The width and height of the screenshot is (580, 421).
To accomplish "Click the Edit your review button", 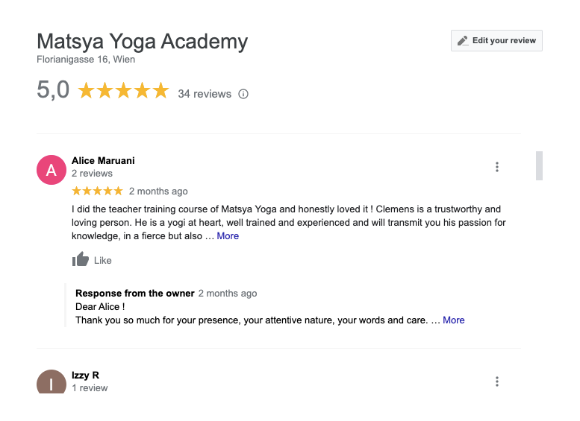I will (x=496, y=41).
